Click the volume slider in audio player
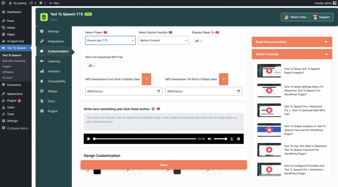Viewport: 338px width, 187px height. [x=220, y=139]
